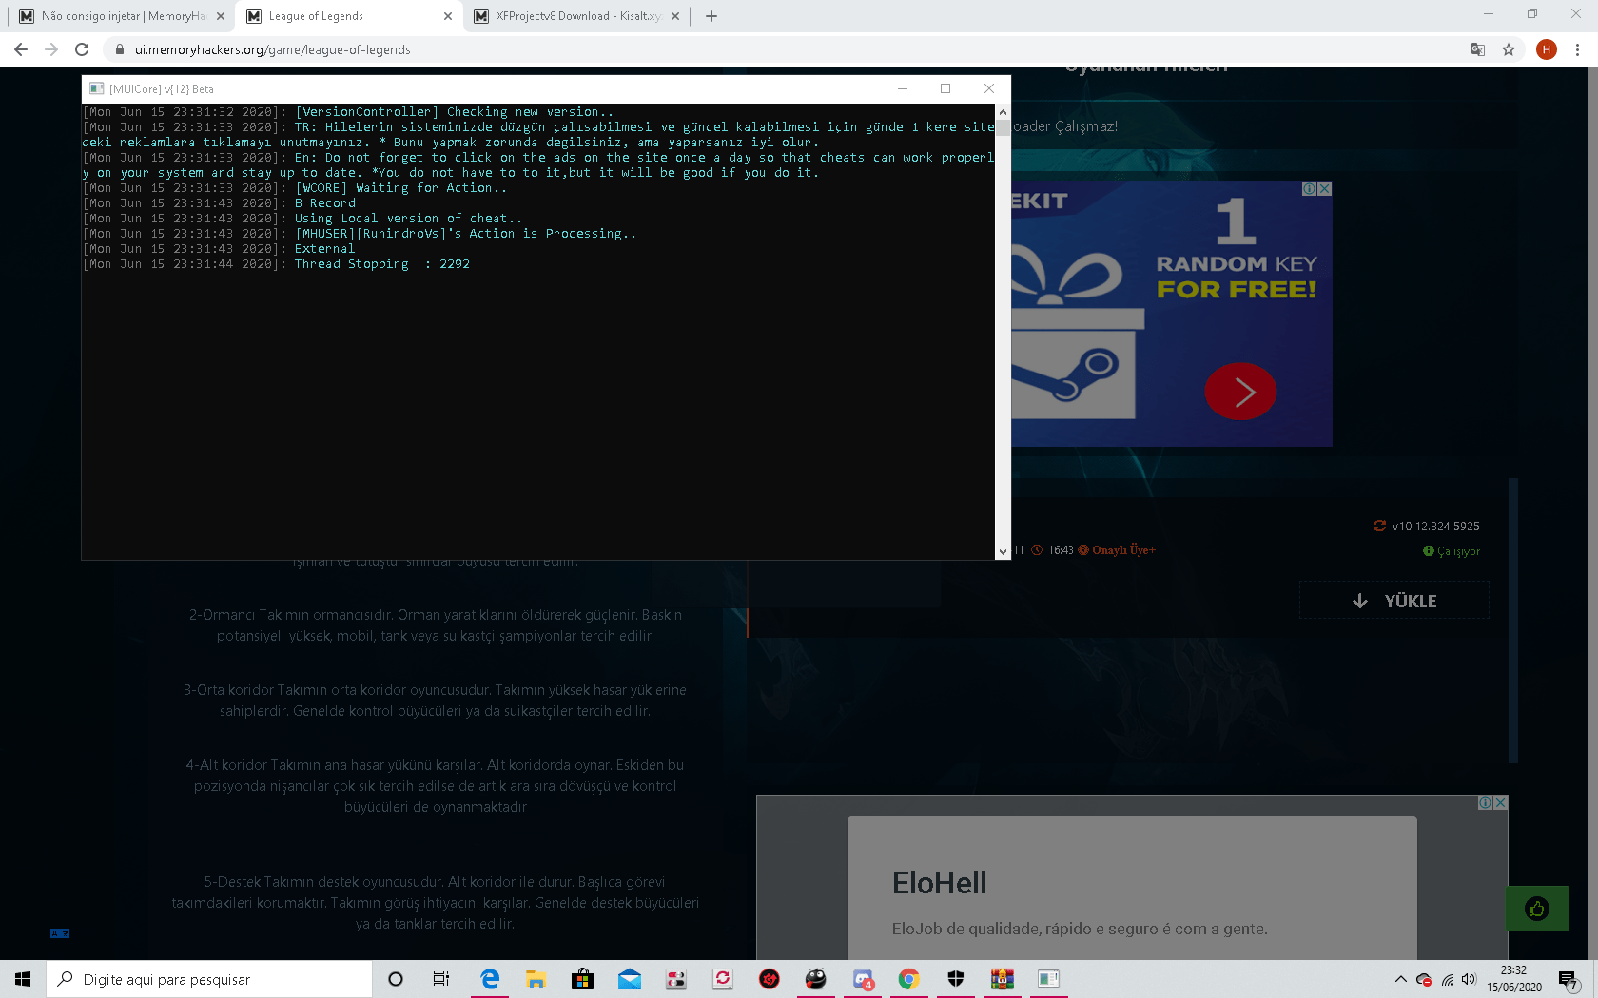Reload the current Chrome page
This screenshot has width=1598, height=998.
tap(82, 49)
